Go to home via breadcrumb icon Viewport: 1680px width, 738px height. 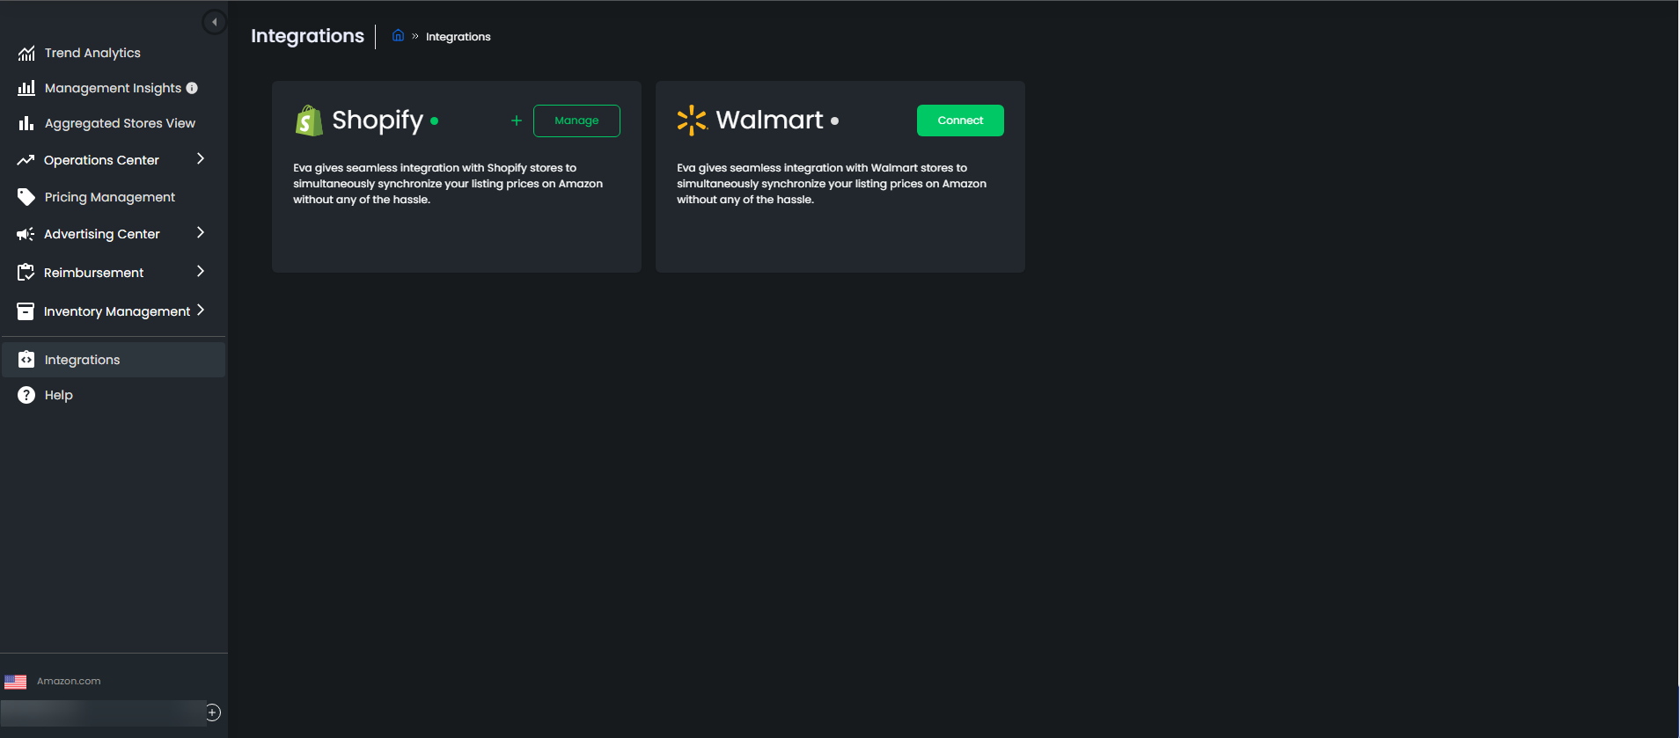click(x=398, y=35)
